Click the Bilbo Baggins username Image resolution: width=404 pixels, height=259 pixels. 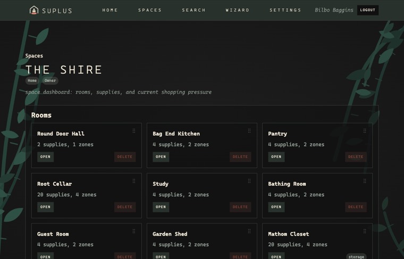click(334, 10)
